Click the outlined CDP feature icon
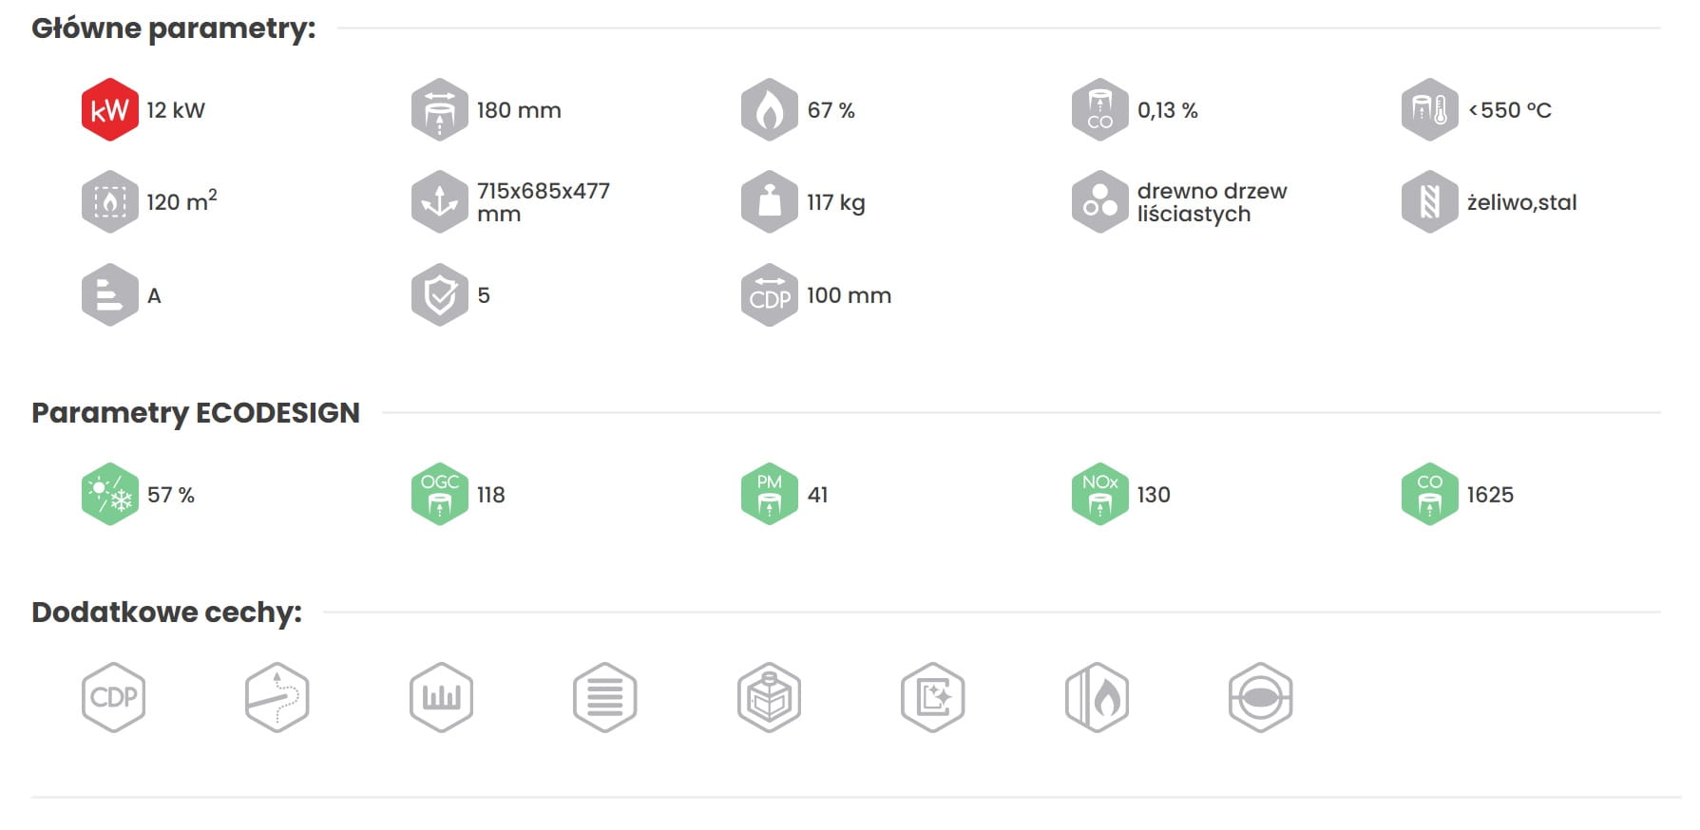The width and height of the screenshot is (1700, 830). (x=113, y=697)
